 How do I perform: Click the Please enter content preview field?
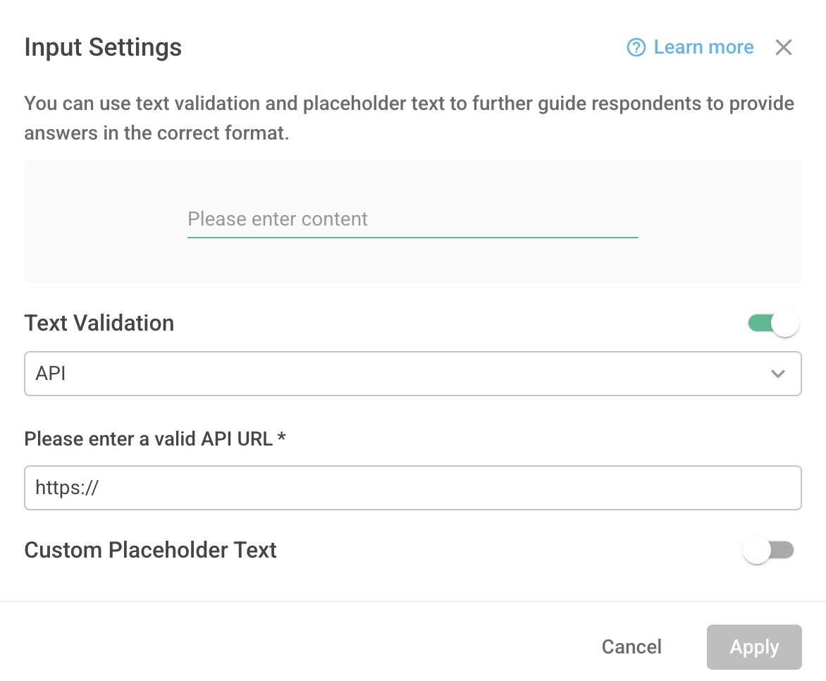point(413,219)
